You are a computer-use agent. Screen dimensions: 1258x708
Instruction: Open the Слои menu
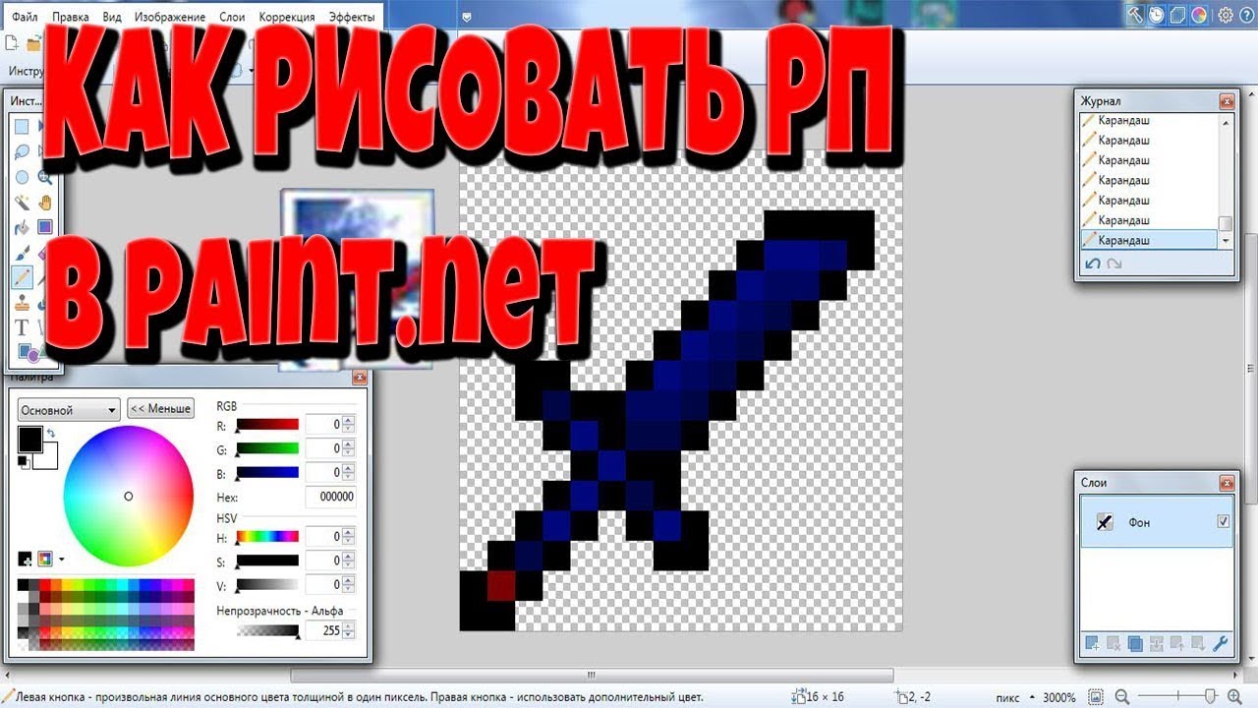point(232,17)
